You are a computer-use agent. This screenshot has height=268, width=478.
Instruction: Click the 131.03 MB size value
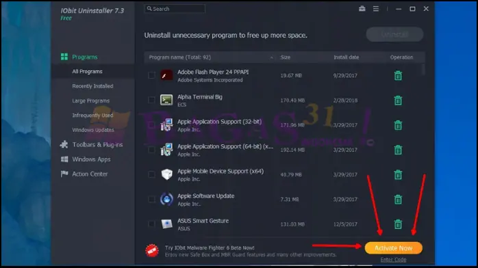click(292, 224)
